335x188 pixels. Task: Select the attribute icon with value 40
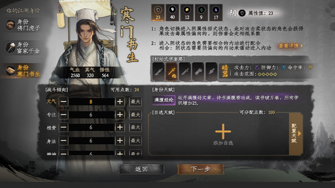click(x=172, y=13)
